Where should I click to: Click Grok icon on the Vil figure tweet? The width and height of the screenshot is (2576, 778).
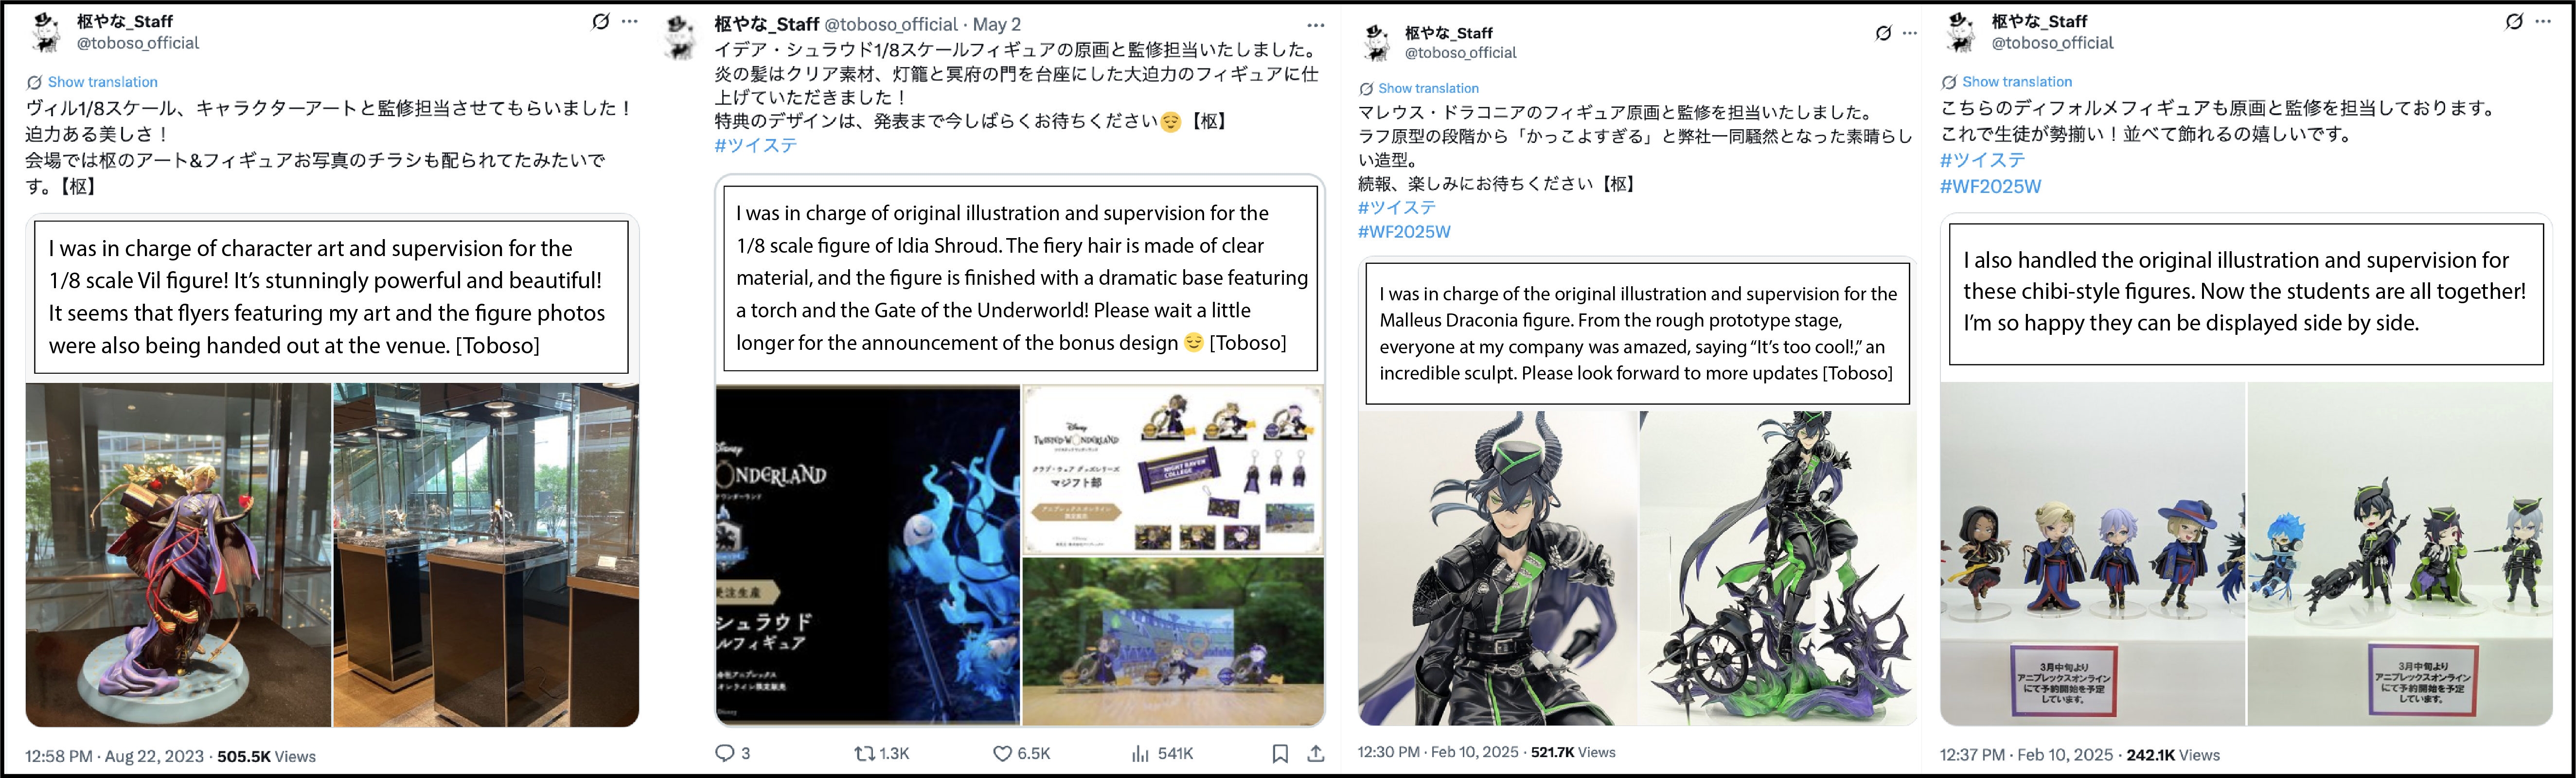click(600, 21)
